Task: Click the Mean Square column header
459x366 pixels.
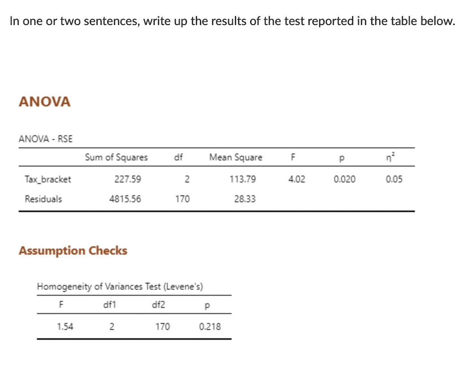Action: click(x=236, y=157)
